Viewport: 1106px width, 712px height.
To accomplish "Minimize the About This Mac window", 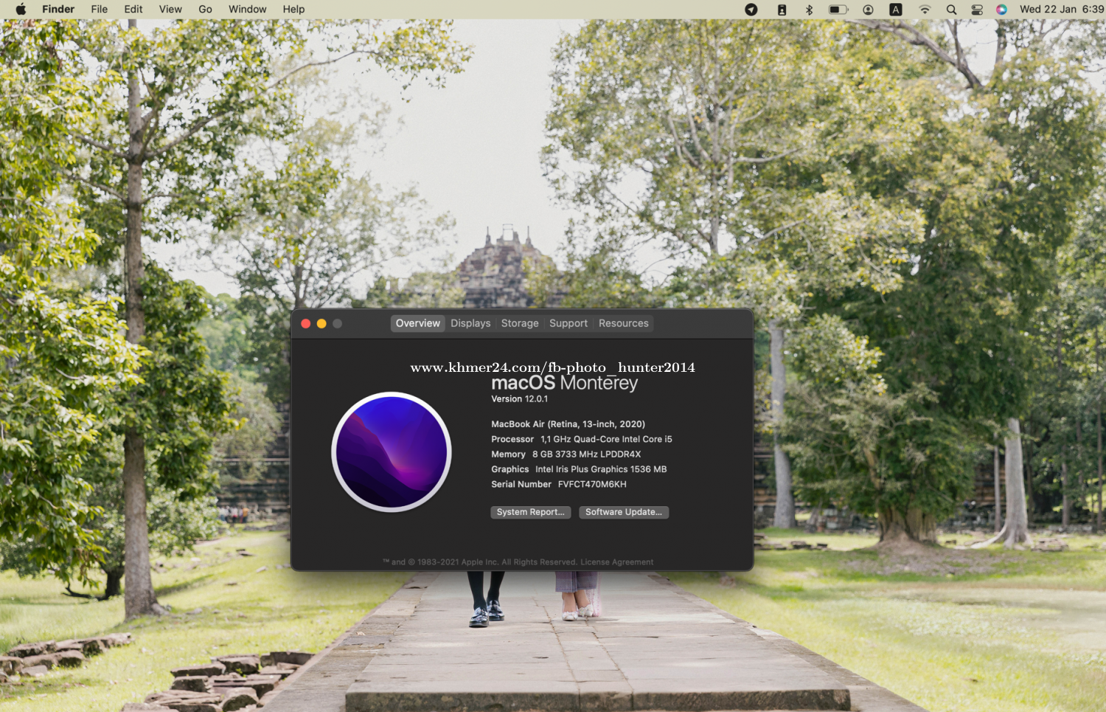I will 321,323.
